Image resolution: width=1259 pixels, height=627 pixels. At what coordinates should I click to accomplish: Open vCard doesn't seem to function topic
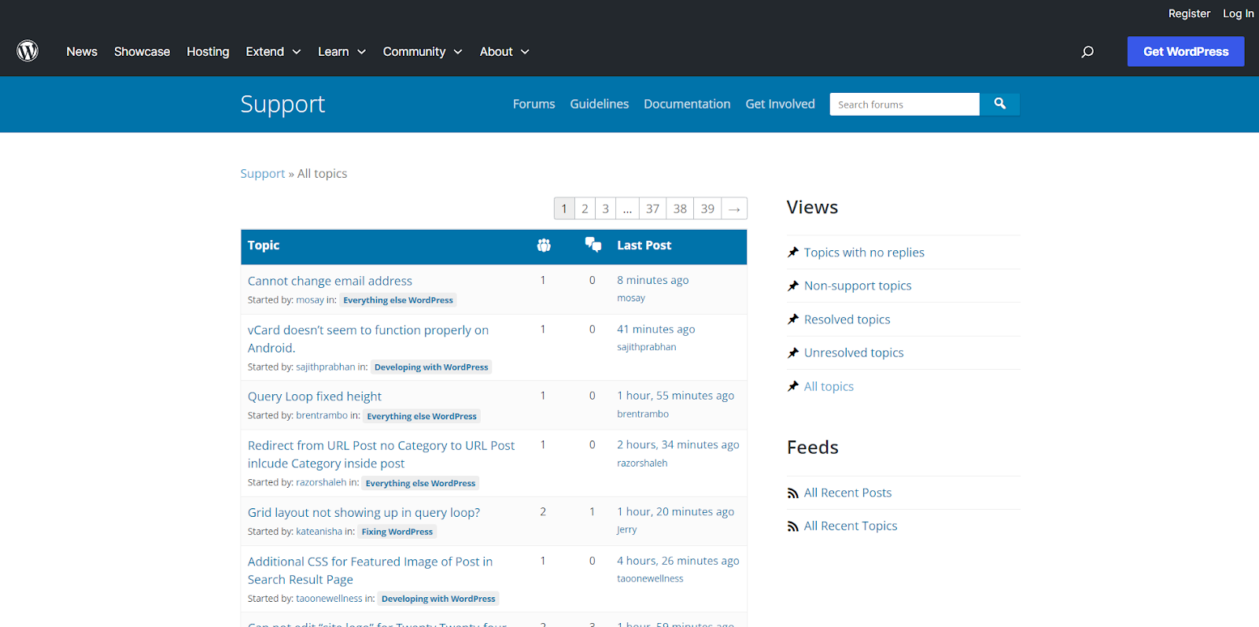pos(368,339)
